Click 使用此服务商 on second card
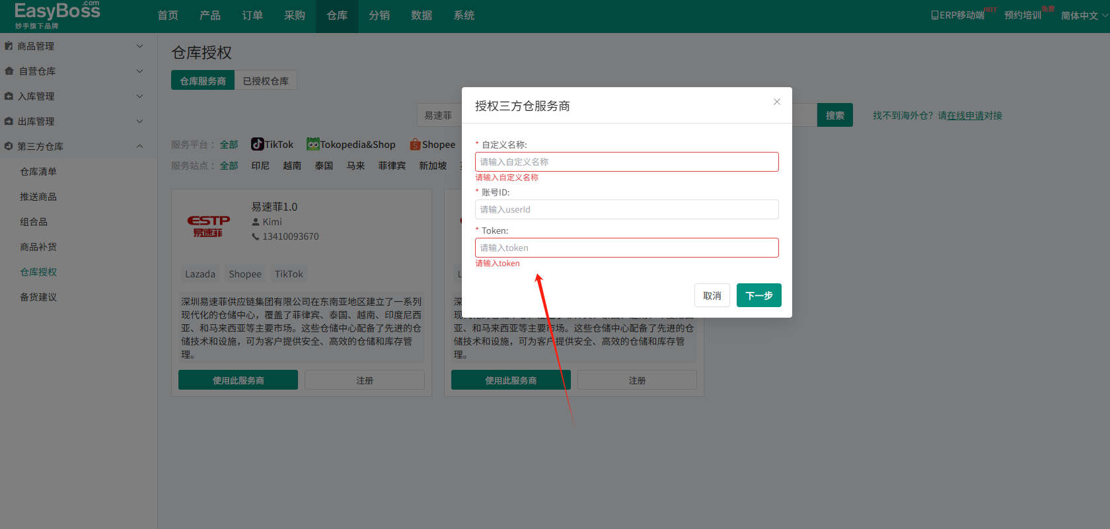1110x529 pixels. [511, 380]
